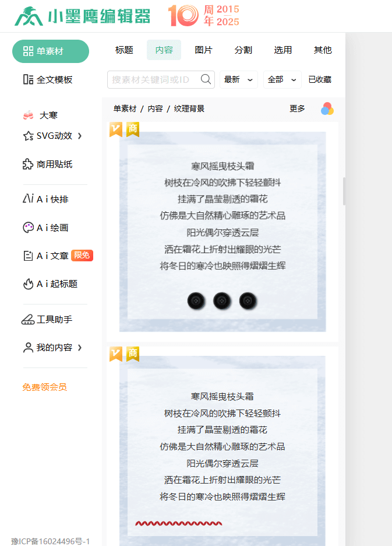The width and height of the screenshot is (392, 546).
Task: Type in the 搜素材关键词或ID search field
Action: (154, 79)
